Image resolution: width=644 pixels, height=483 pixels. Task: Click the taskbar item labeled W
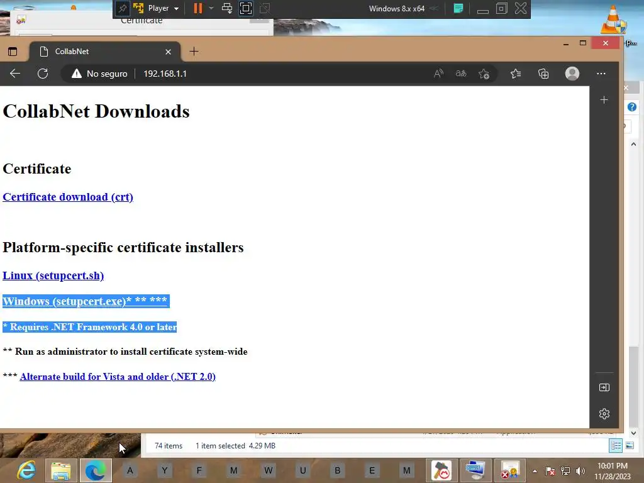[268, 470]
